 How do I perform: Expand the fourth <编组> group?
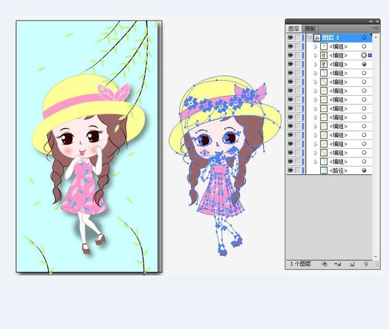pyautogui.click(x=316, y=73)
